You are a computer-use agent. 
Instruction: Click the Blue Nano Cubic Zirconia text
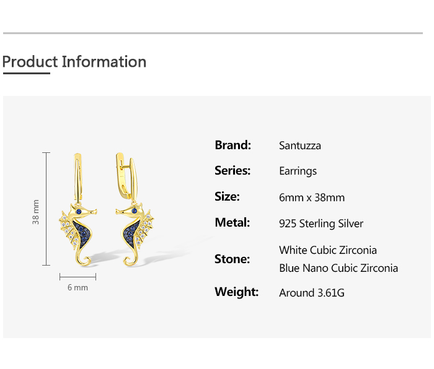(x=339, y=268)
